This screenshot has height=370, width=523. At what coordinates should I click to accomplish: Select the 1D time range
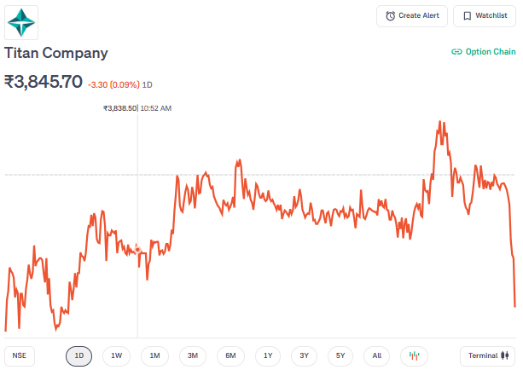(79, 356)
